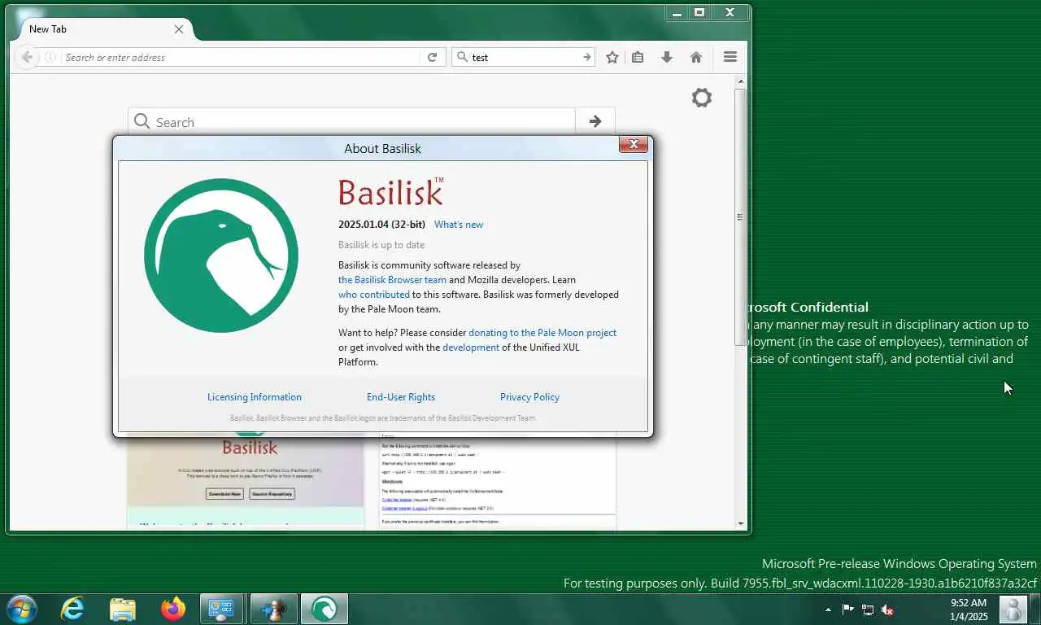Screen dimensions: 1041x625
Task: Minimize the Basilisk browser window
Action: (x=677, y=12)
